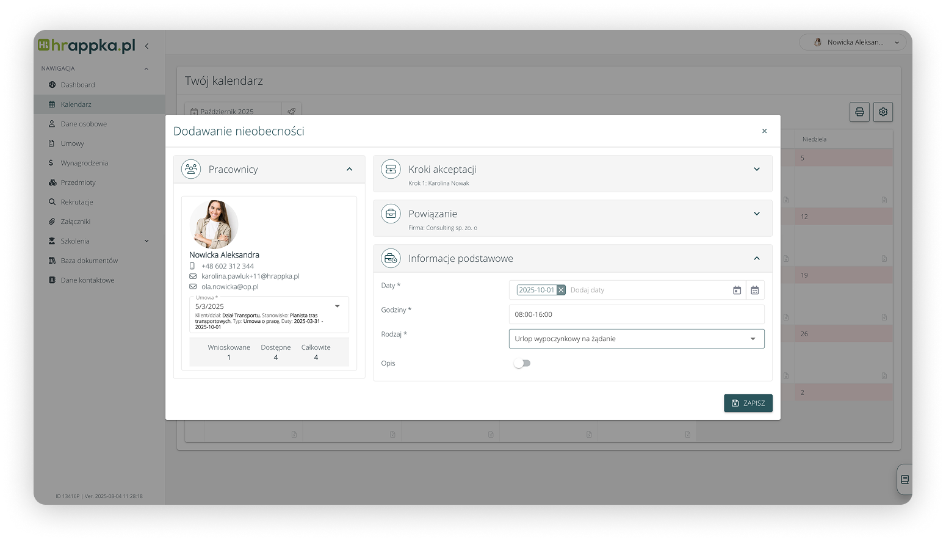Collapse the Pracownicy panel

pyautogui.click(x=349, y=170)
